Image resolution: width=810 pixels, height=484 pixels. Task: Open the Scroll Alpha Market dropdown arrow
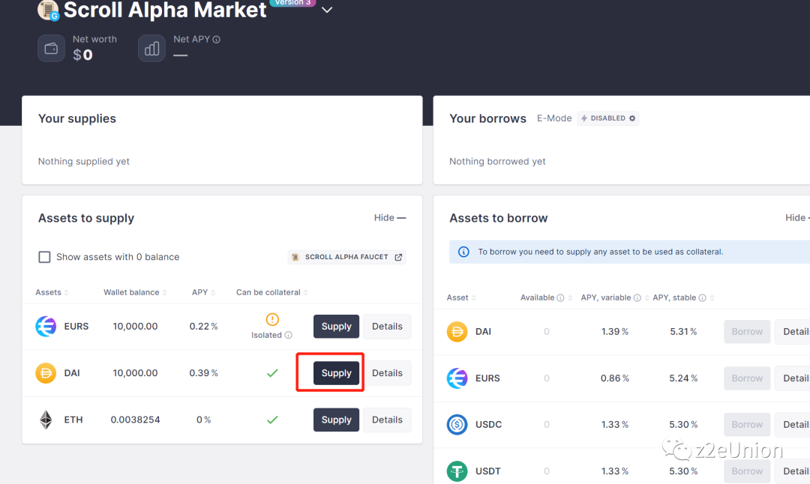point(326,10)
